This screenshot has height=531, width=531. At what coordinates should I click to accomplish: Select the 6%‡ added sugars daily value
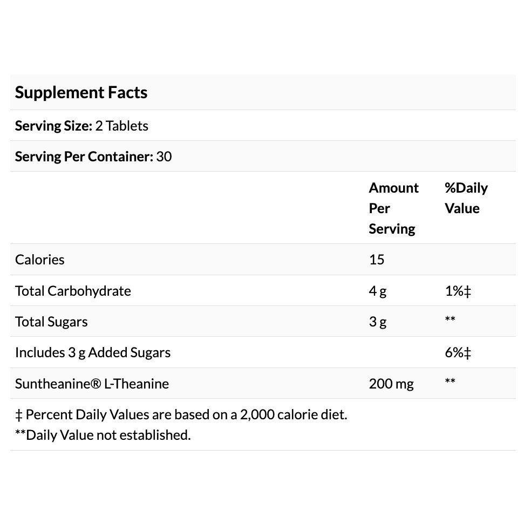[x=458, y=352]
